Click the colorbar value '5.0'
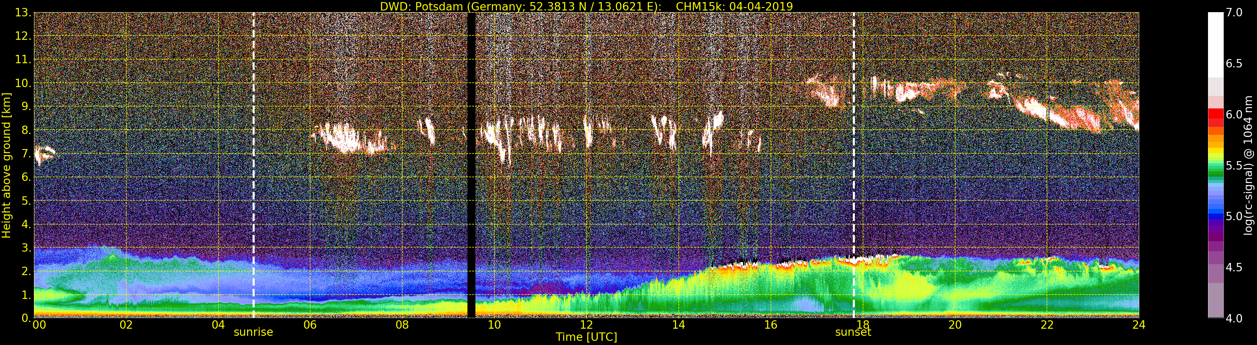This screenshot has width=1257, height=345. click(x=1234, y=216)
